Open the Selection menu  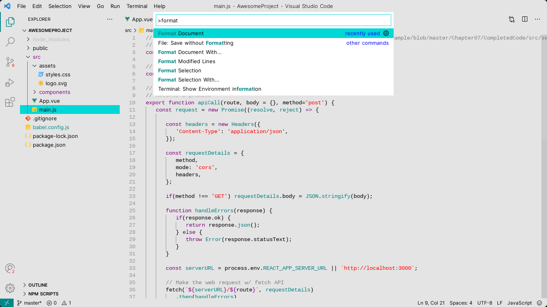tap(60, 6)
